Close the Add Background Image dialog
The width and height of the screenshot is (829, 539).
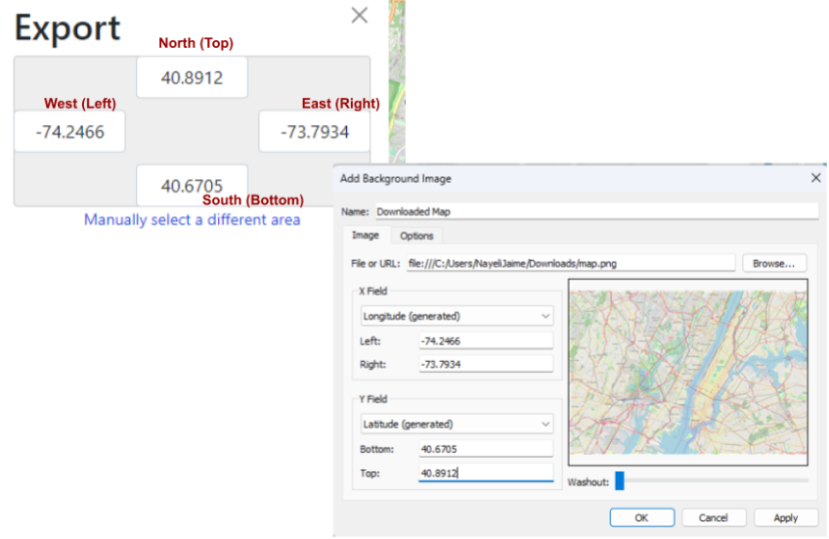pos(815,178)
